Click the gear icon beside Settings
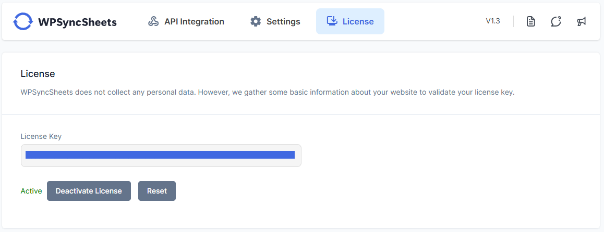 click(x=256, y=22)
